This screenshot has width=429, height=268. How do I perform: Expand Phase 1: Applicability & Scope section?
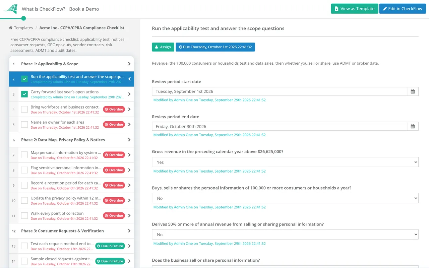(71, 64)
